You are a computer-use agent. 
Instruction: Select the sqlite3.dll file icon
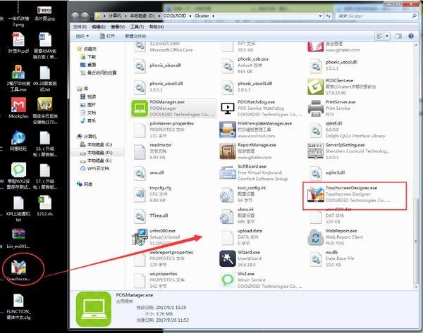[316, 172]
